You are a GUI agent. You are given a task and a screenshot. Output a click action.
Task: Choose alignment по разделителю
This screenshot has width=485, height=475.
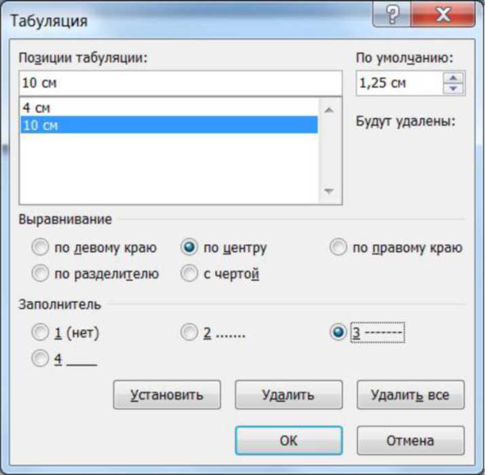pos(41,274)
